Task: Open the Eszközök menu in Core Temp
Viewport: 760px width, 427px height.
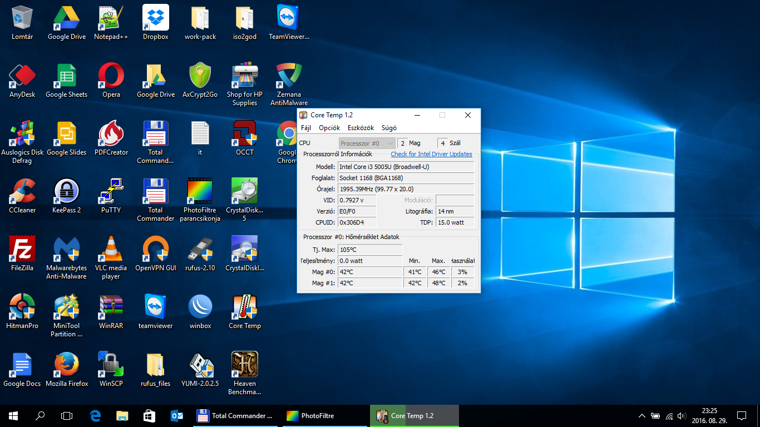Action: 361,128
